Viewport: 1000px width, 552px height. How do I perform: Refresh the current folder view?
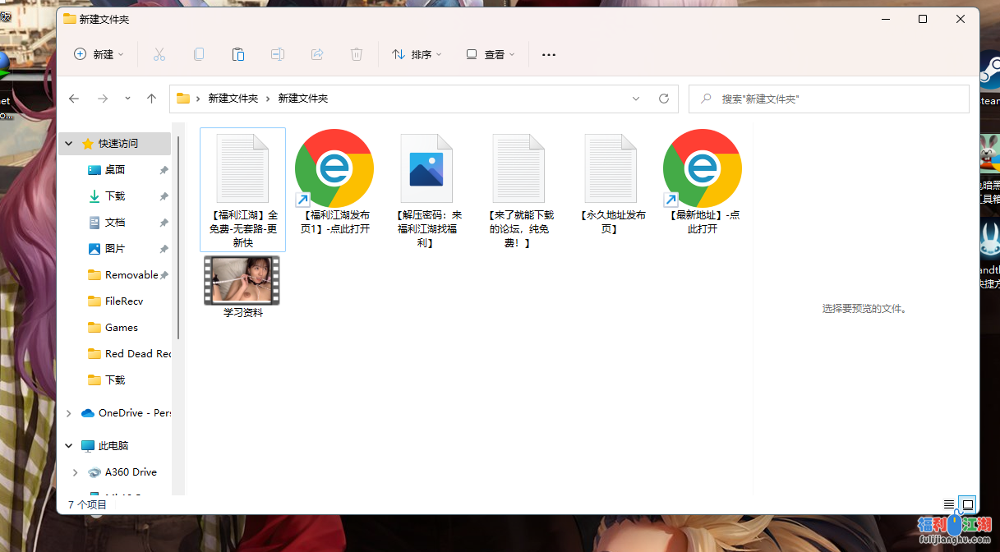[664, 99]
